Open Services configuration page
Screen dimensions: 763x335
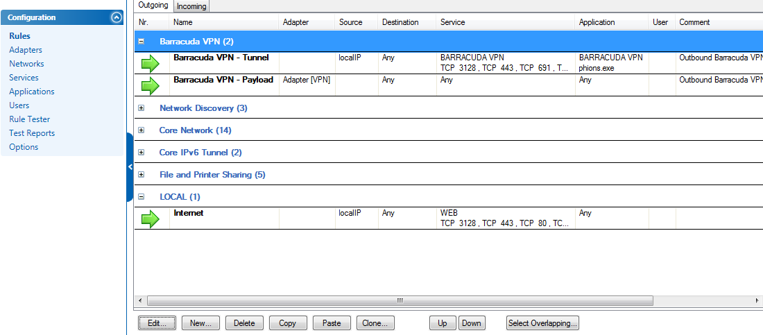(24, 78)
